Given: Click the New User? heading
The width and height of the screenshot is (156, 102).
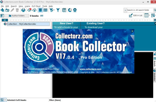Looking at the screenshot, I should click(67, 23).
